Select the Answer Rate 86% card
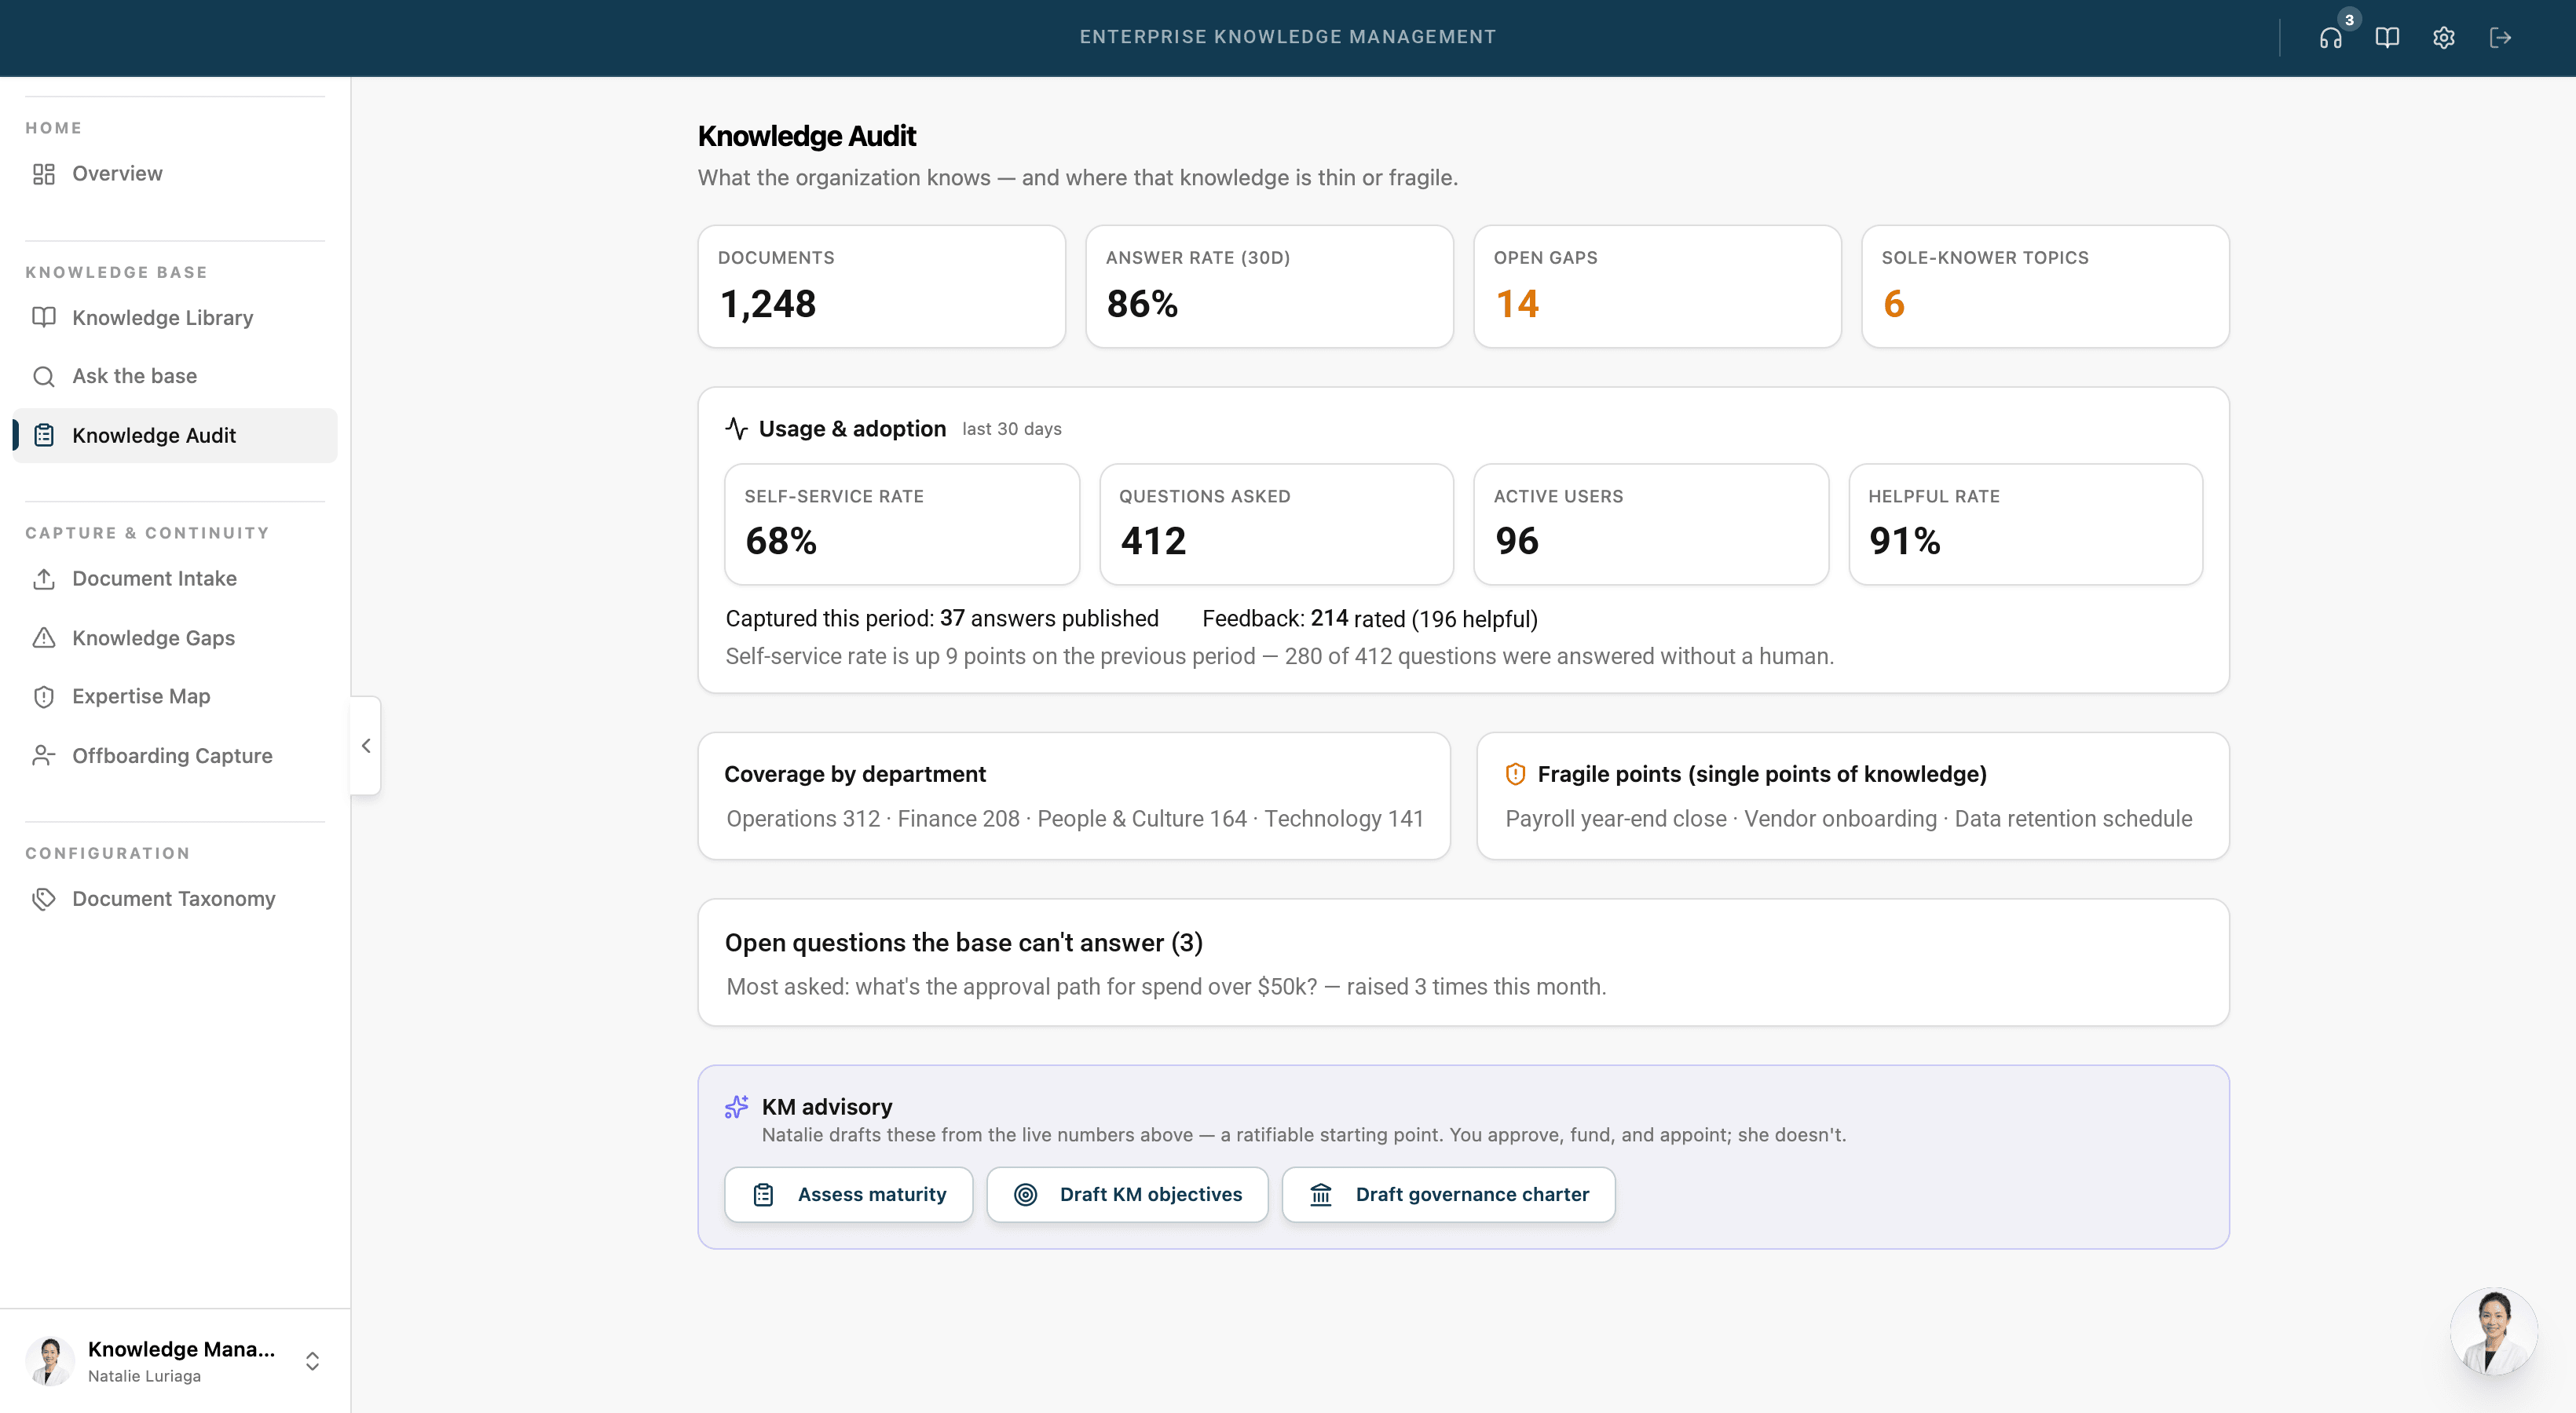Screen dimensions: 2576x1413 click(x=1269, y=287)
